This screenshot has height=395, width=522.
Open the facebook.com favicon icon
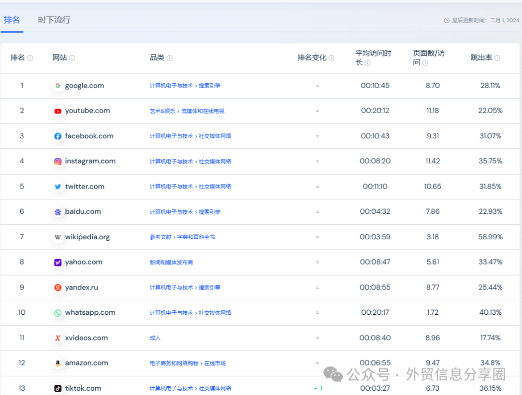pos(58,136)
